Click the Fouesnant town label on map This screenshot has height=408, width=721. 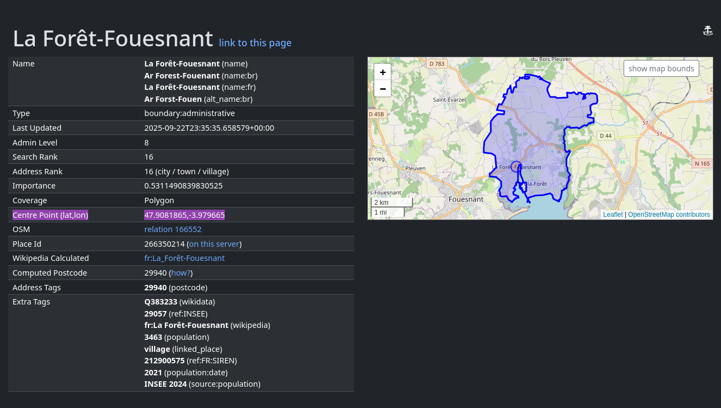[x=466, y=199]
